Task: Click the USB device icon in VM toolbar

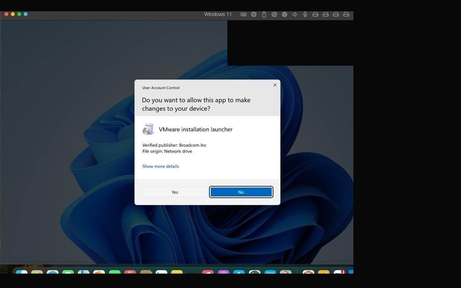Action: (x=264, y=14)
